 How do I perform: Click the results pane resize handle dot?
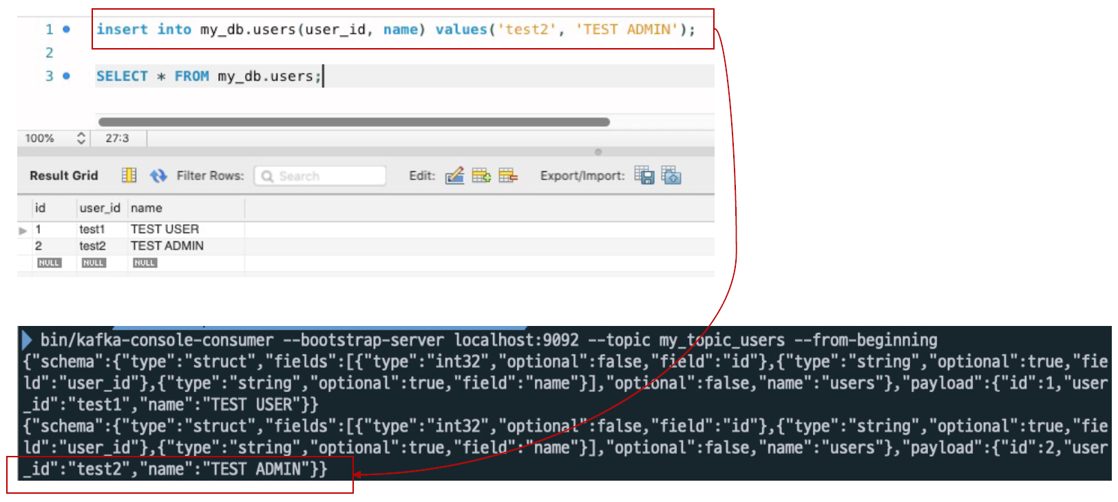click(x=598, y=152)
